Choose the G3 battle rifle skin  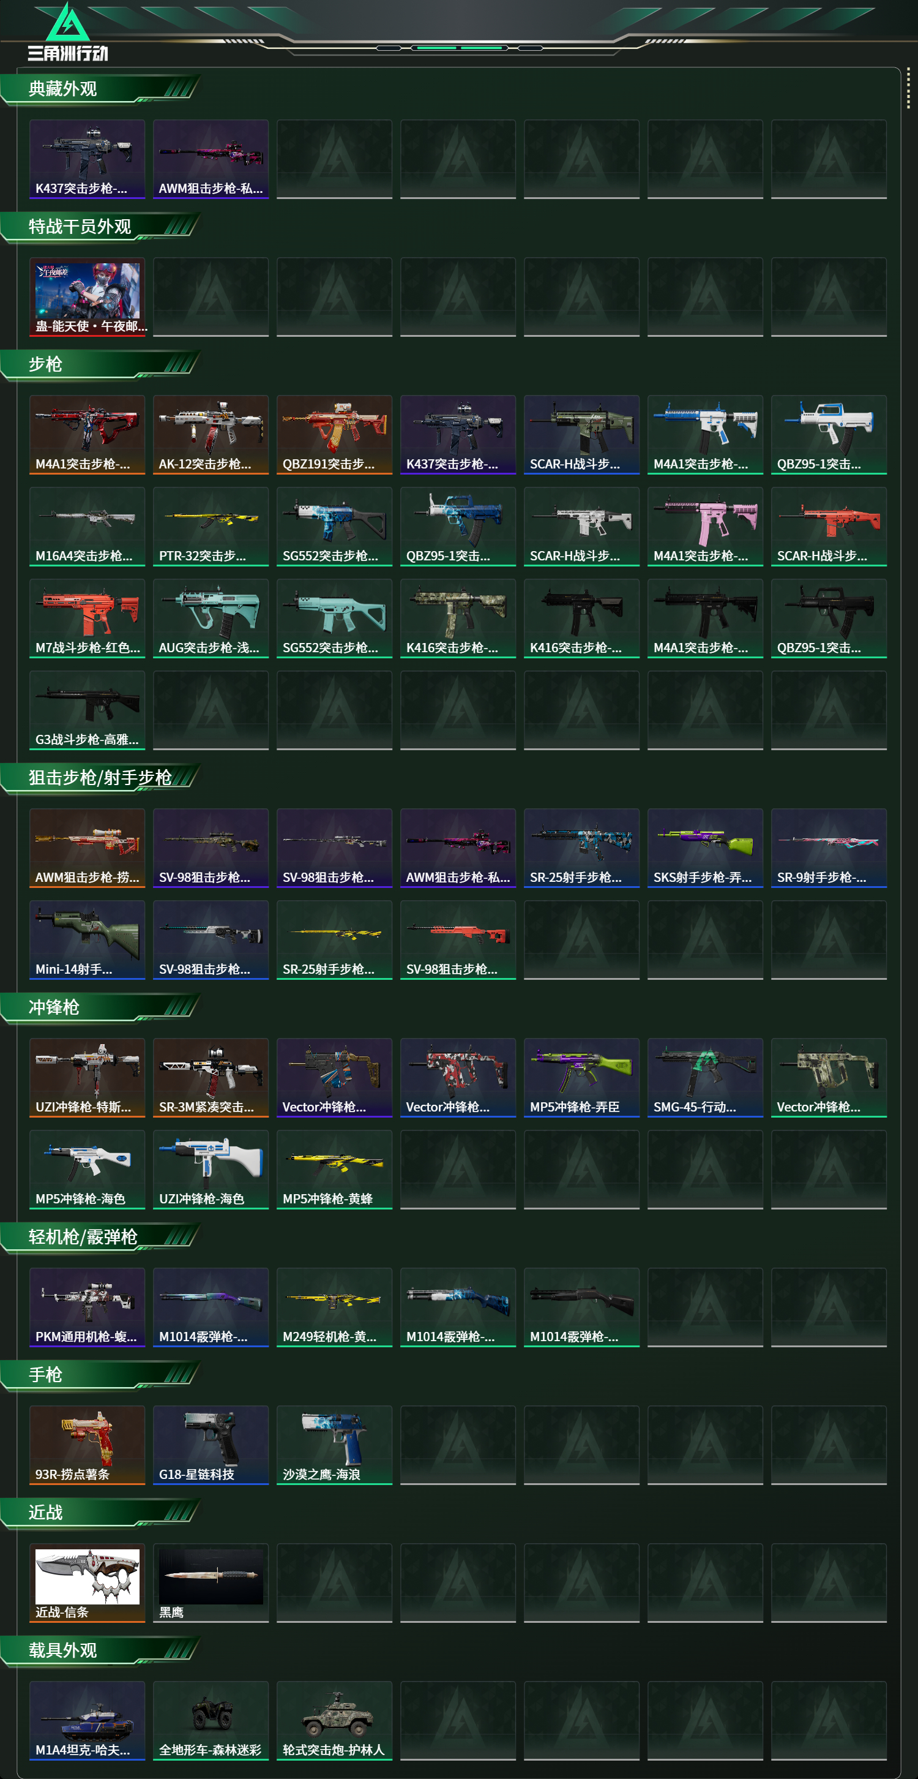click(x=87, y=710)
